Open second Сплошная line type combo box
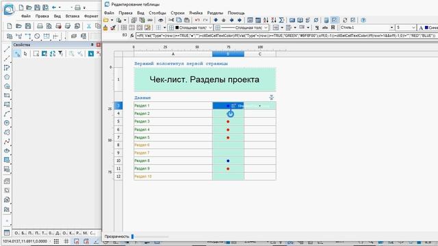Screen dimensions: 438x246 click(242, 27)
